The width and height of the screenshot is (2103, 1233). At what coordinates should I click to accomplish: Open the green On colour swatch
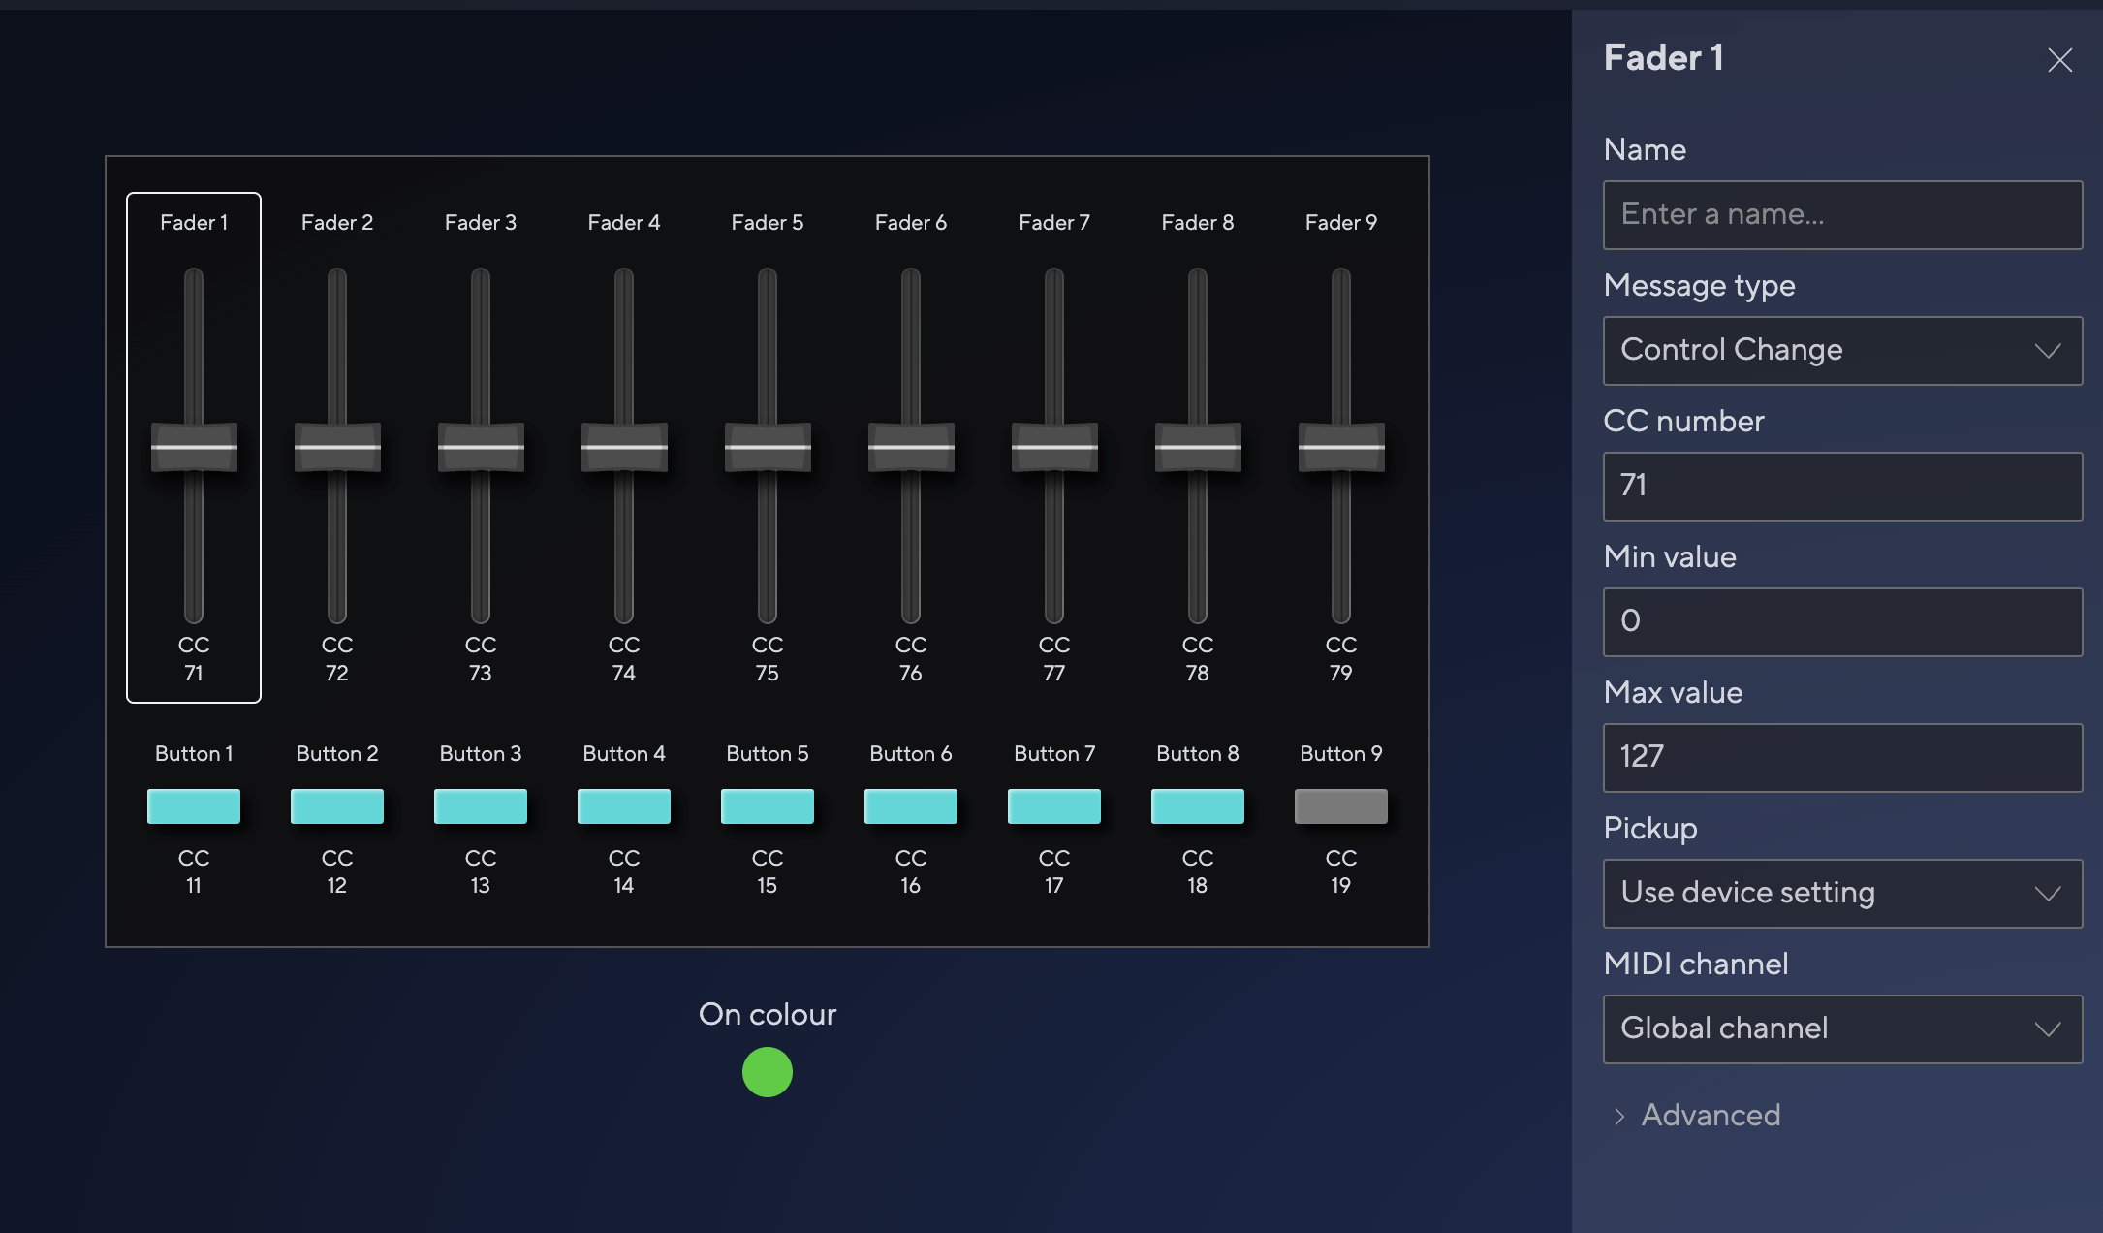pyautogui.click(x=768, y=1072)
